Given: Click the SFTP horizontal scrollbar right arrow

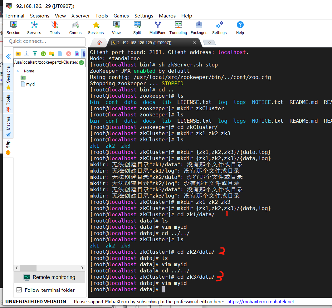Looking at the screenshot, I should [x=82, y=268].
